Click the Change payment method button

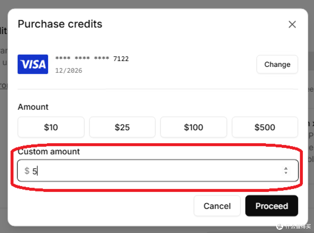[277, 64]
